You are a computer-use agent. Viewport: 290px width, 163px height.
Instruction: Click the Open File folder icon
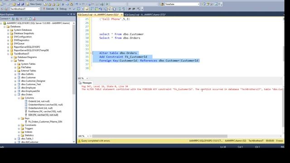click(14, 4)
